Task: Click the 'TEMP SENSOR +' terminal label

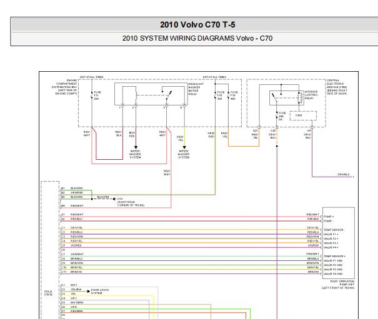Action: (335, 257)
